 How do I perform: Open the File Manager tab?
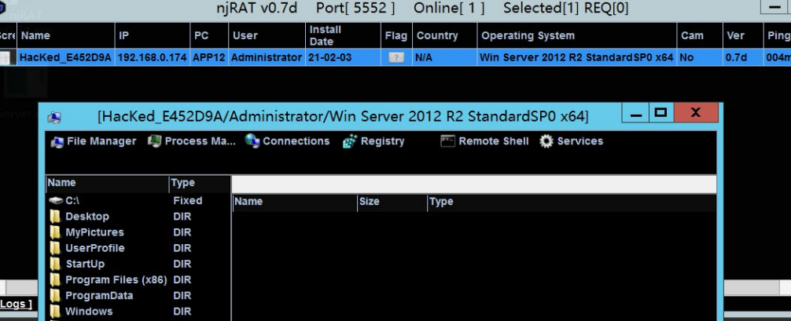pyautogui.click(x=94, y=141)
